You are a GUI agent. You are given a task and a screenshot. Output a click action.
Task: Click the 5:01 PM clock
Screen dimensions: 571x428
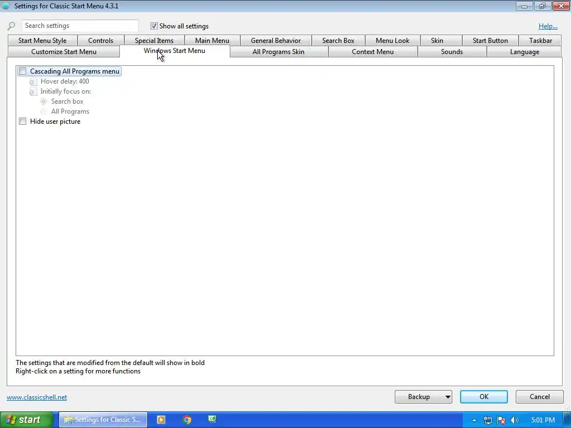[x=543, y=420]
